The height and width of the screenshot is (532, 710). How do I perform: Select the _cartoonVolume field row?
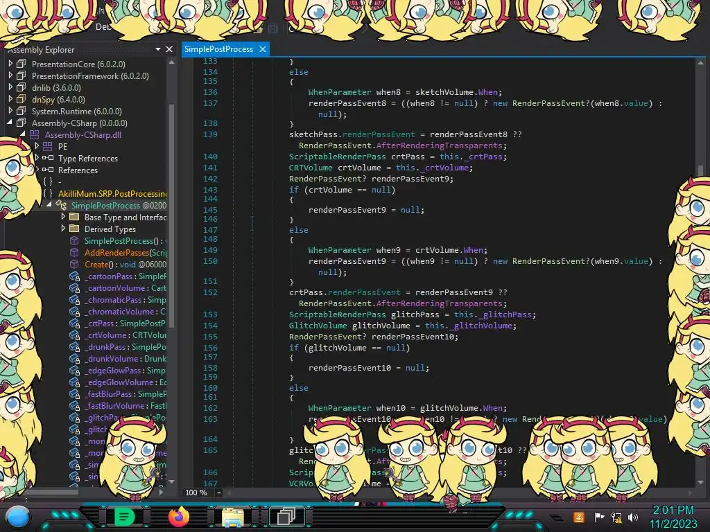point(118,288)
